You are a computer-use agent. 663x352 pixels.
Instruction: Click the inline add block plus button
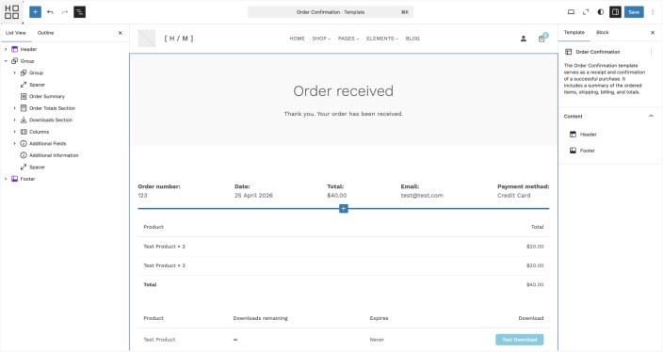(344, 208)
